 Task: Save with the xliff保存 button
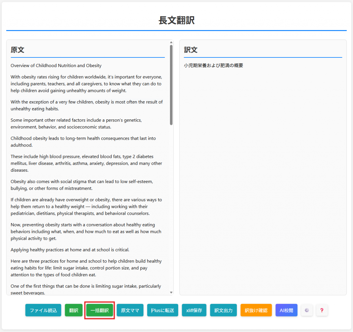(x=194, y=310)
